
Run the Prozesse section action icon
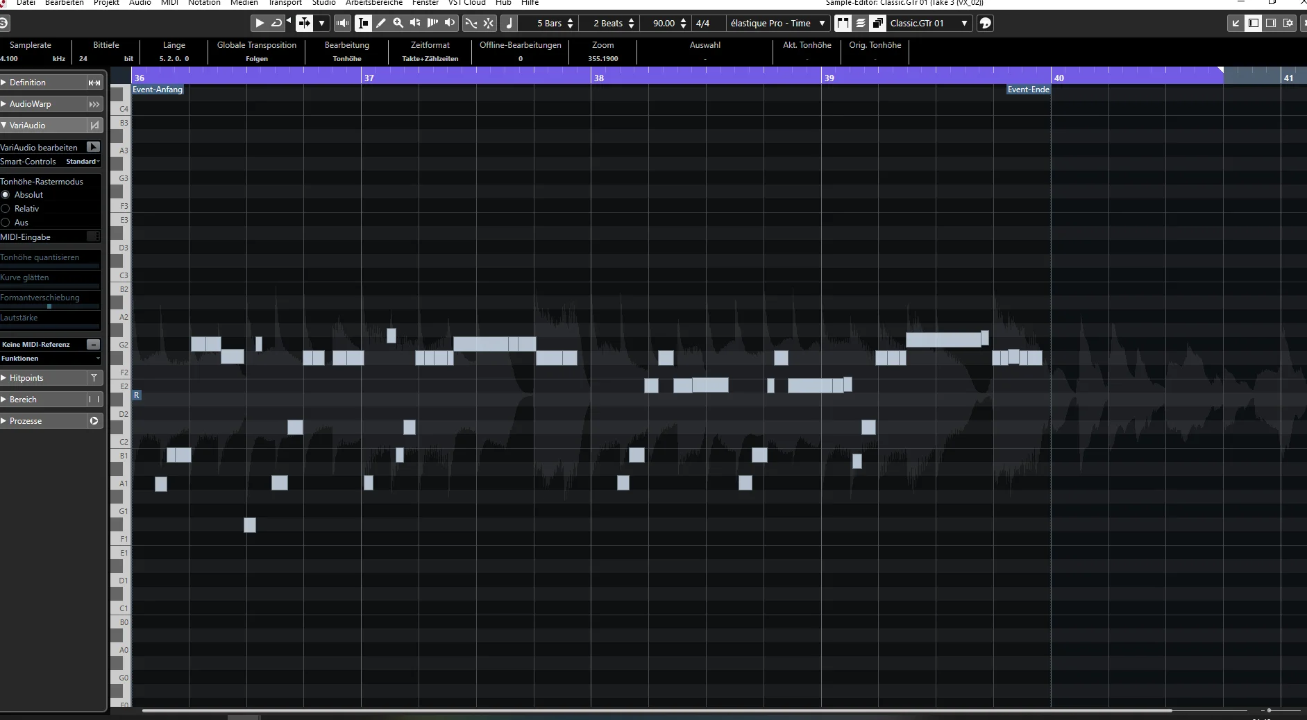(x=94, y=421)
